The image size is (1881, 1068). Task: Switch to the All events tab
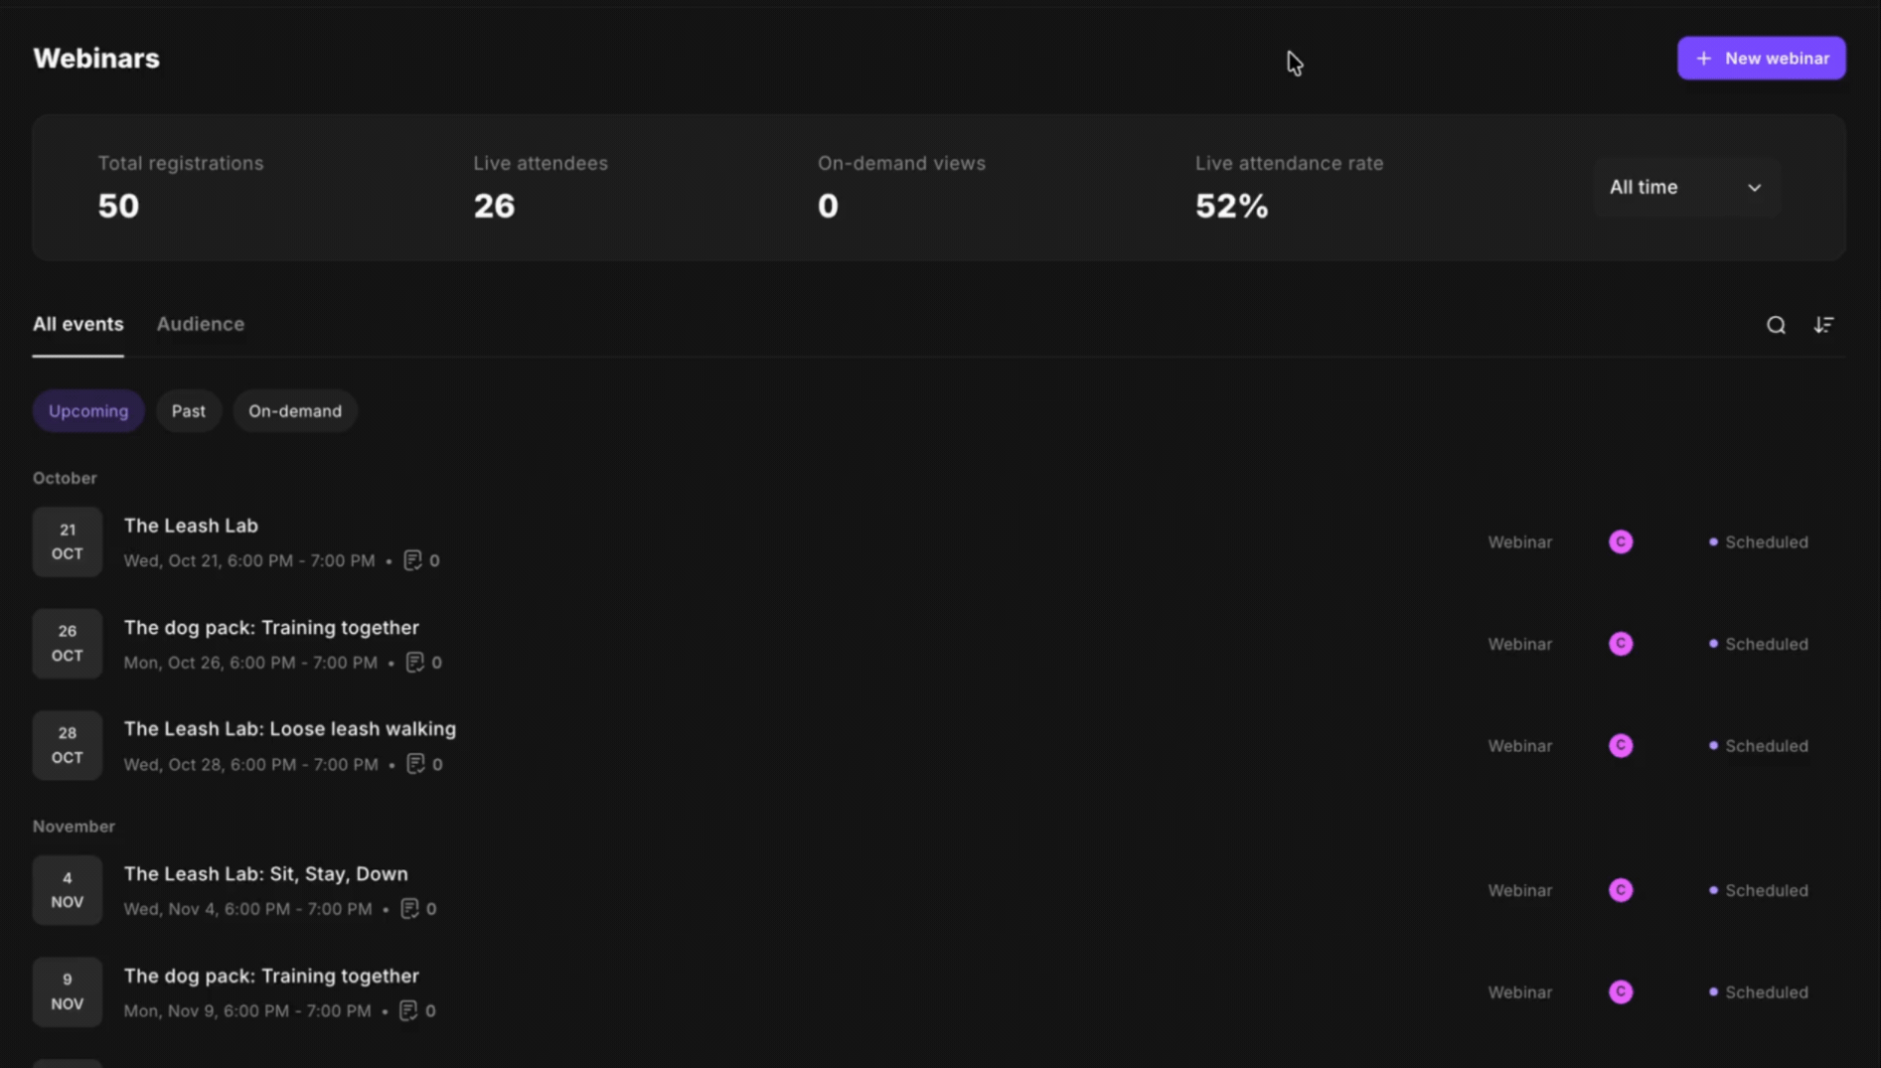click(x=78, y=324)
